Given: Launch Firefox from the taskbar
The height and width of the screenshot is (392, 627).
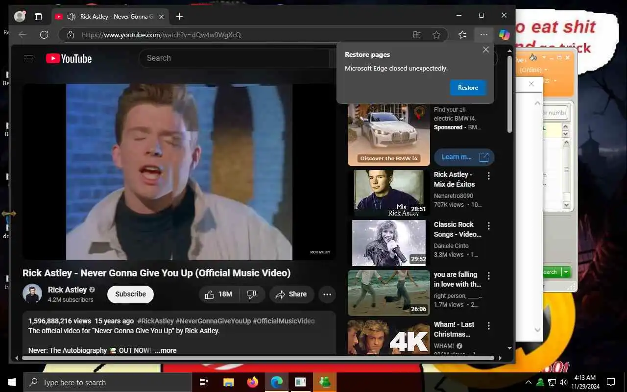Looking at the screenshot, I should [x=252, y=382].
